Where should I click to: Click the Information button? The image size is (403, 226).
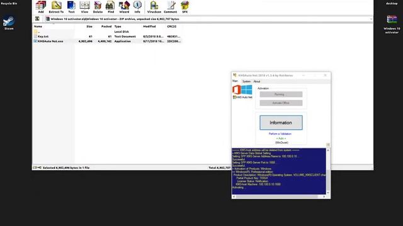point(281,123)
